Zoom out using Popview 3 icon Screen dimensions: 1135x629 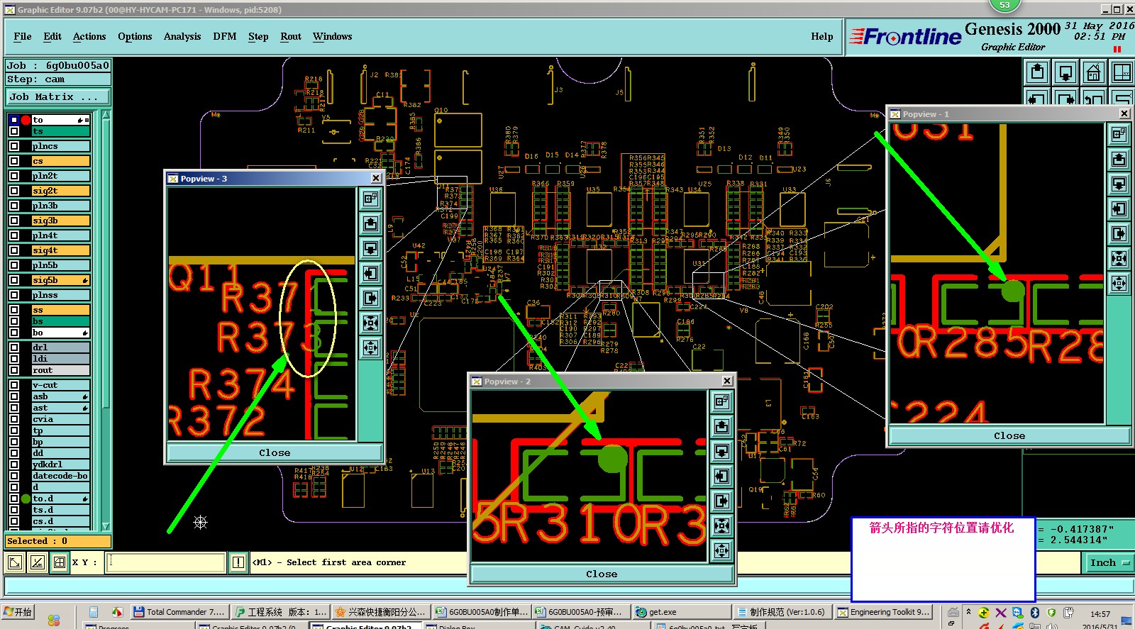click(x=370, y=348)
